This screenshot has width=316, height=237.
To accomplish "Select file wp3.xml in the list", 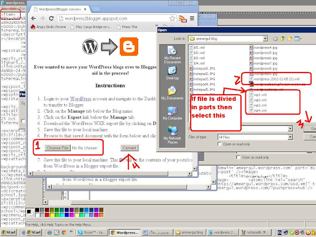I will (x=258, y=105).
